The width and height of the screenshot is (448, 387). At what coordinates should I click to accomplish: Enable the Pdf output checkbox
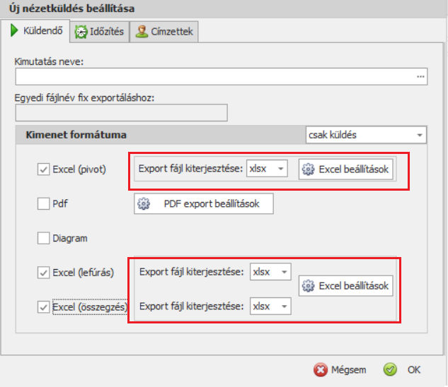(43, 204)
